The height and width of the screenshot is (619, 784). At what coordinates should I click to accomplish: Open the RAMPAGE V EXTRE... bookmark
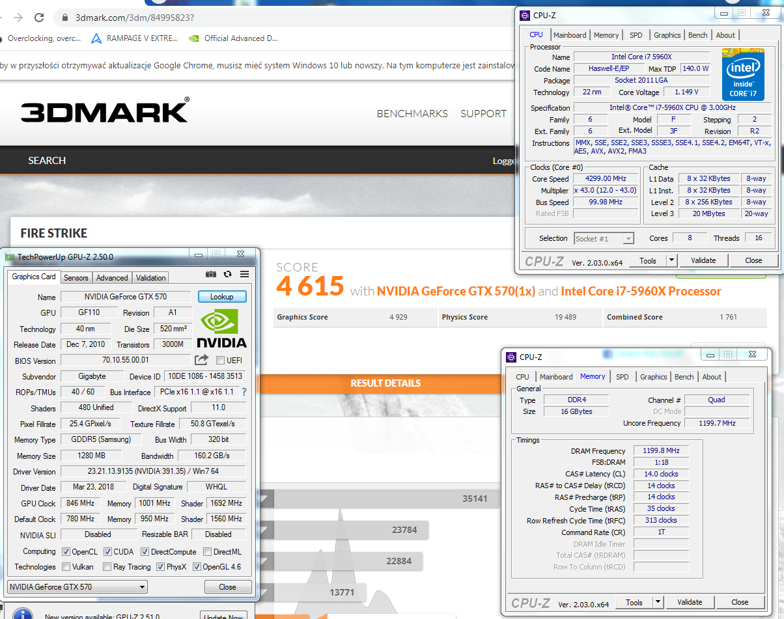click(134, 38)
